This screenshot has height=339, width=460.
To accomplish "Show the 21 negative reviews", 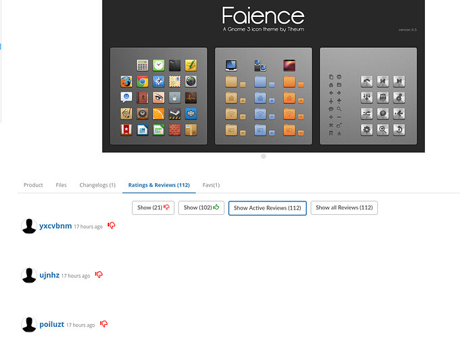I will click(x=153, y=207).
